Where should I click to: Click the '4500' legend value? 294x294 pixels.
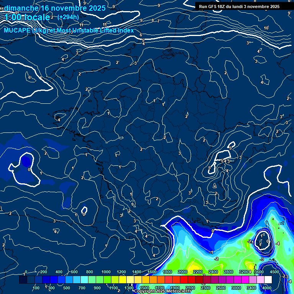point(274,272)
